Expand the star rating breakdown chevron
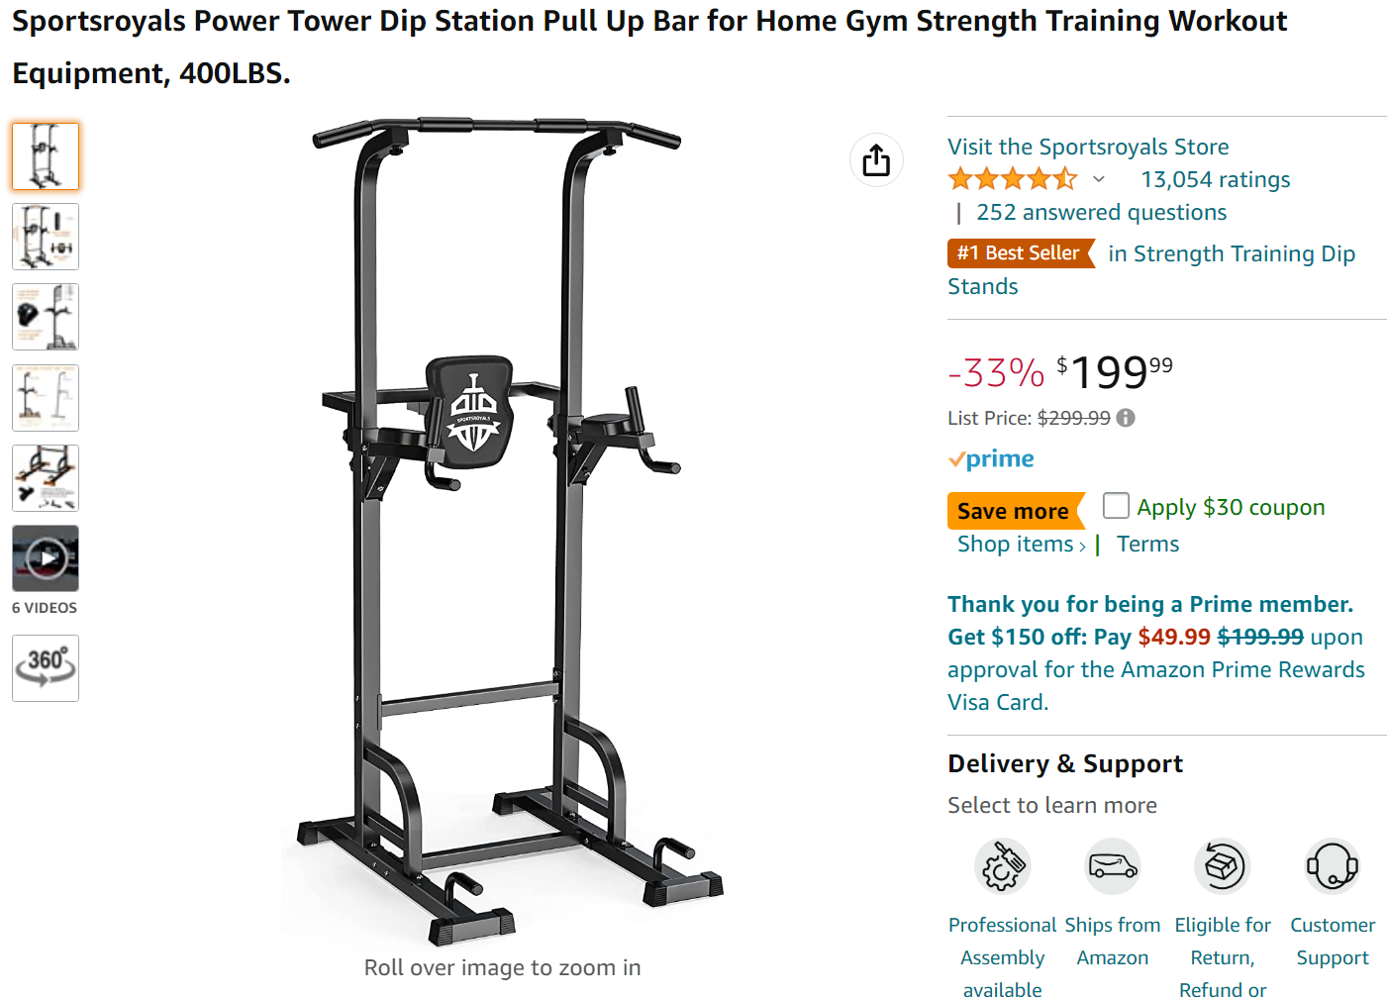Viewport: 1387px width, 998px height. click(1099, 179)
